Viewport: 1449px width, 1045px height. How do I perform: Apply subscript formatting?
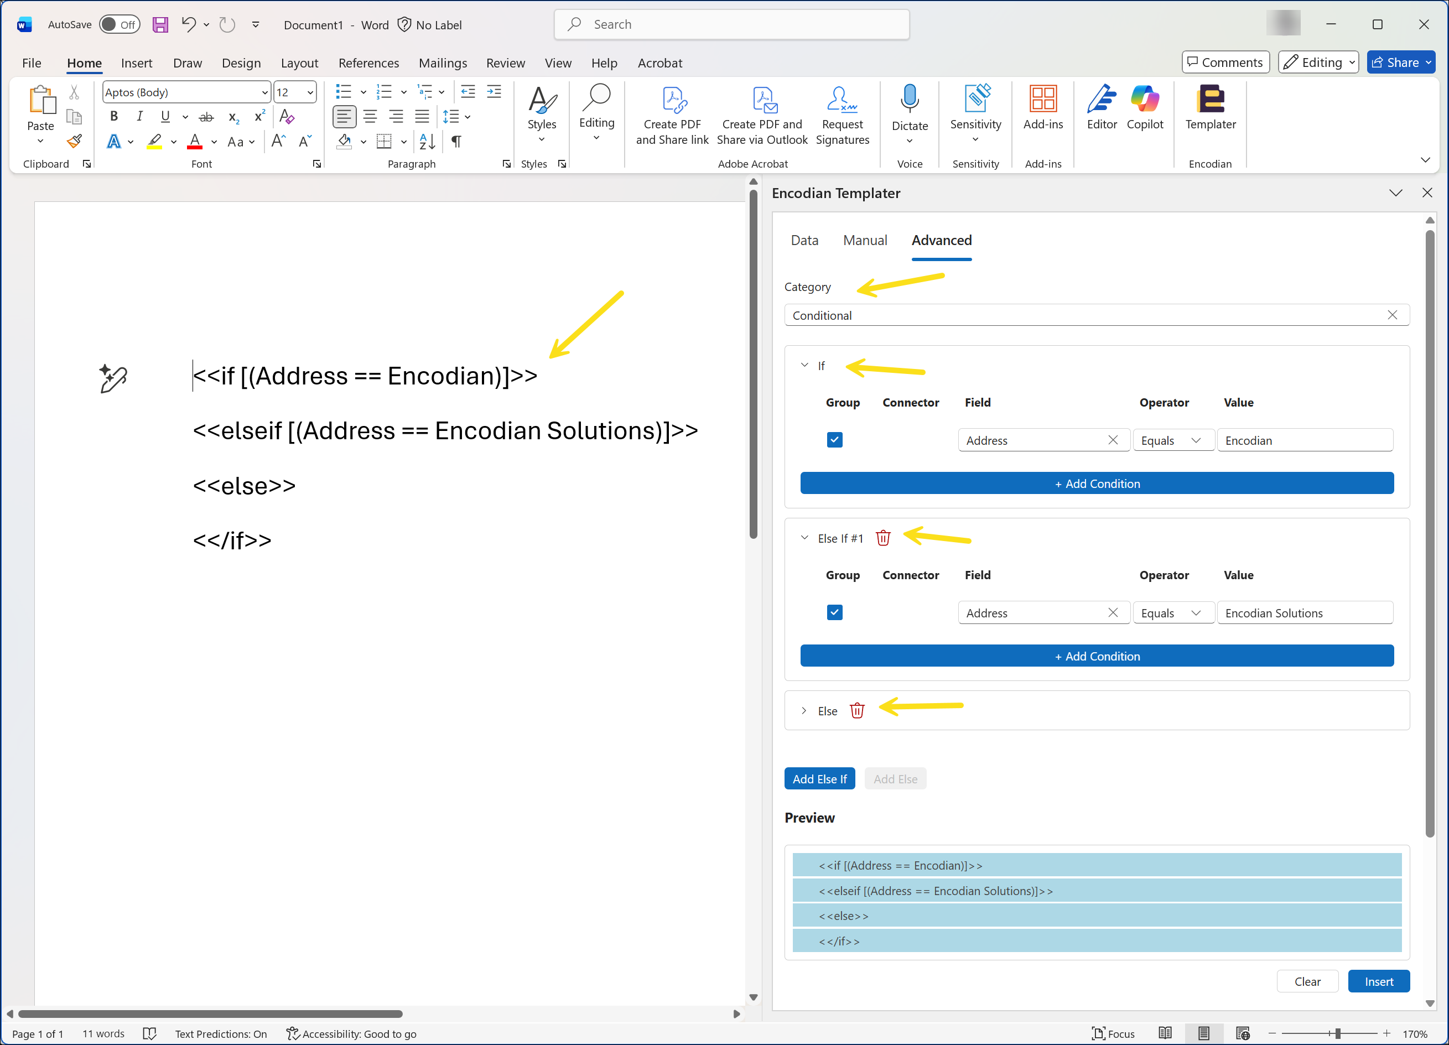coord(234,117)
